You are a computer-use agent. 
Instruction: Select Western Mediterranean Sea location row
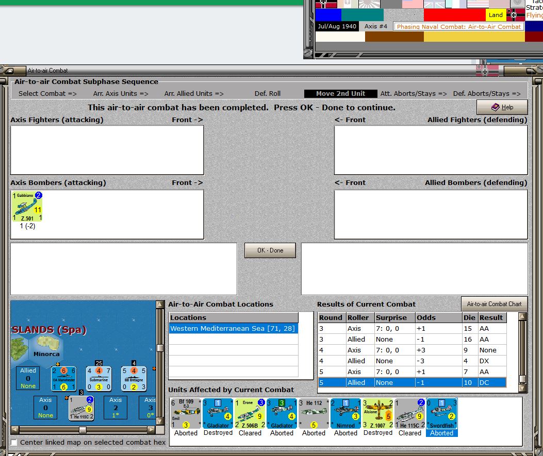pyautogui.click(x=234, y=328)
